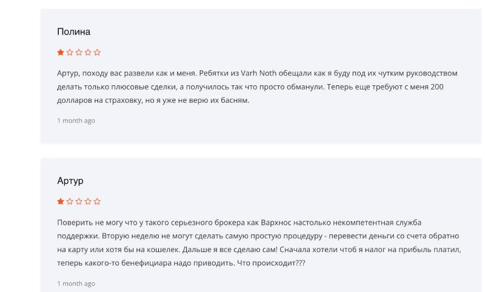The height and width of the screenshot is (292, 485).
Task: Click the filled first star in Артур's rating
Action: (61, 201)
